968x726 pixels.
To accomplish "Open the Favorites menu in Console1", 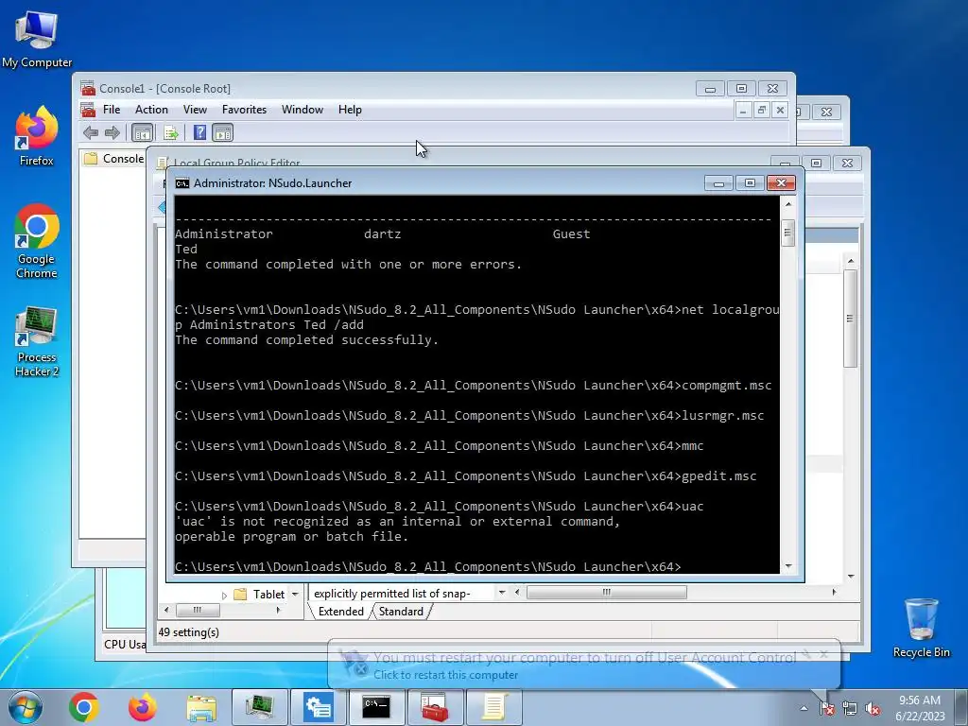I will [244, 110].
